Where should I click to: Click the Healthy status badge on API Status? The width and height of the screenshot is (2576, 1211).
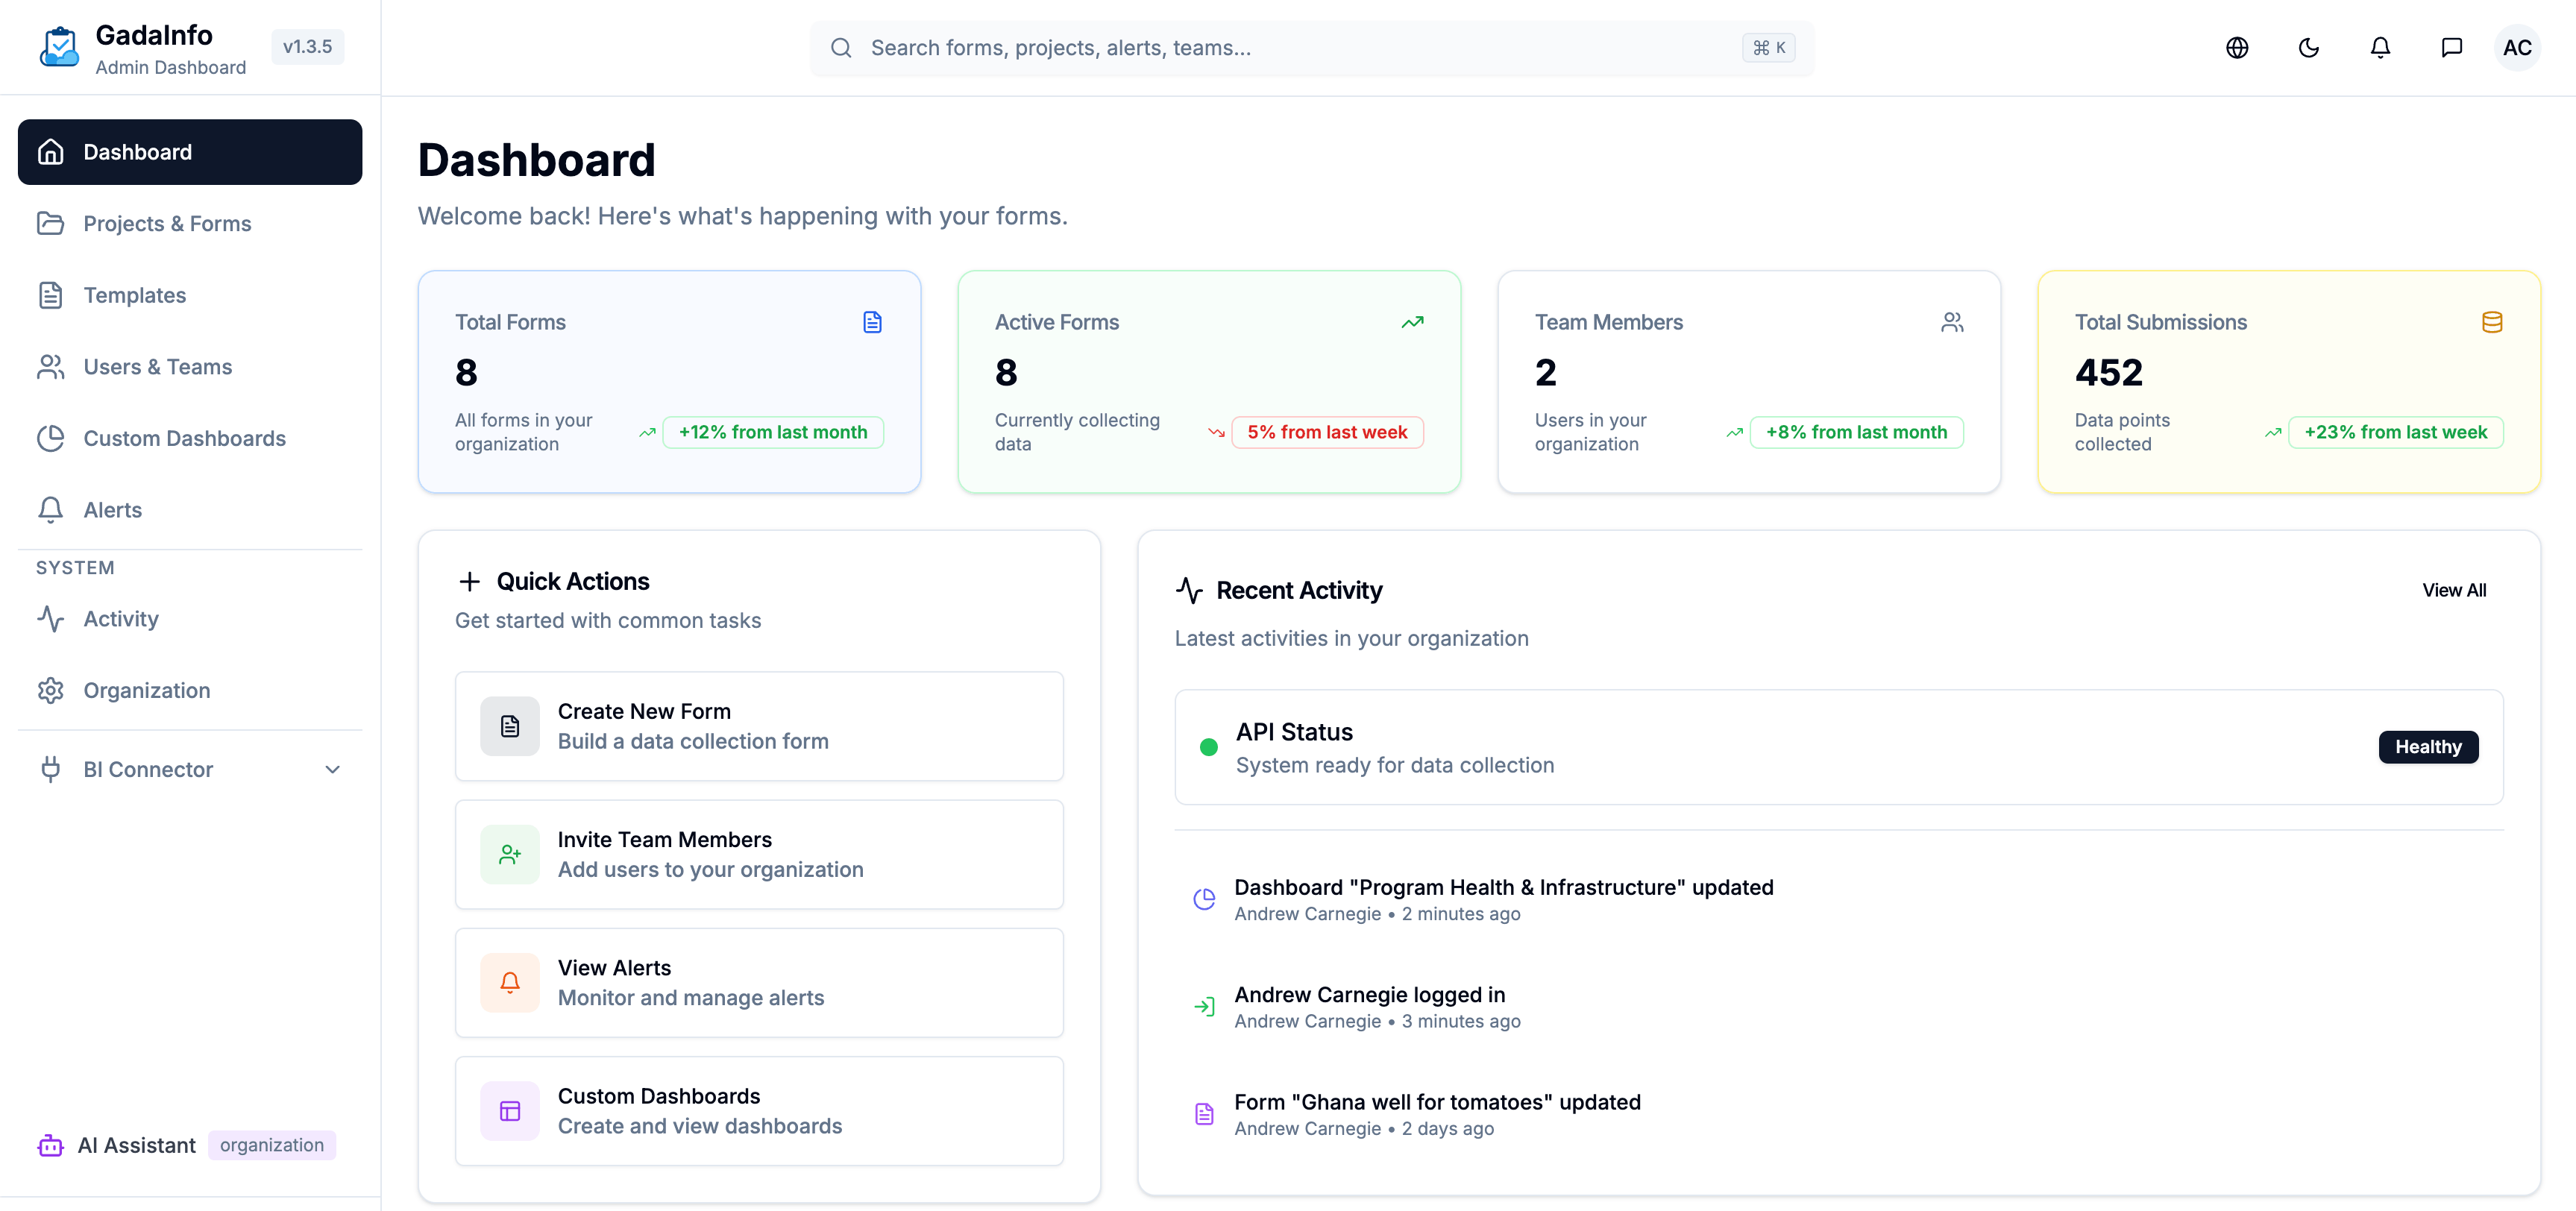(2428, 747)
